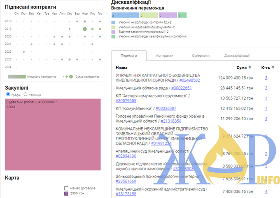Click legend swatch for кваліфікаційним критеріям

(x=113, y=37)
